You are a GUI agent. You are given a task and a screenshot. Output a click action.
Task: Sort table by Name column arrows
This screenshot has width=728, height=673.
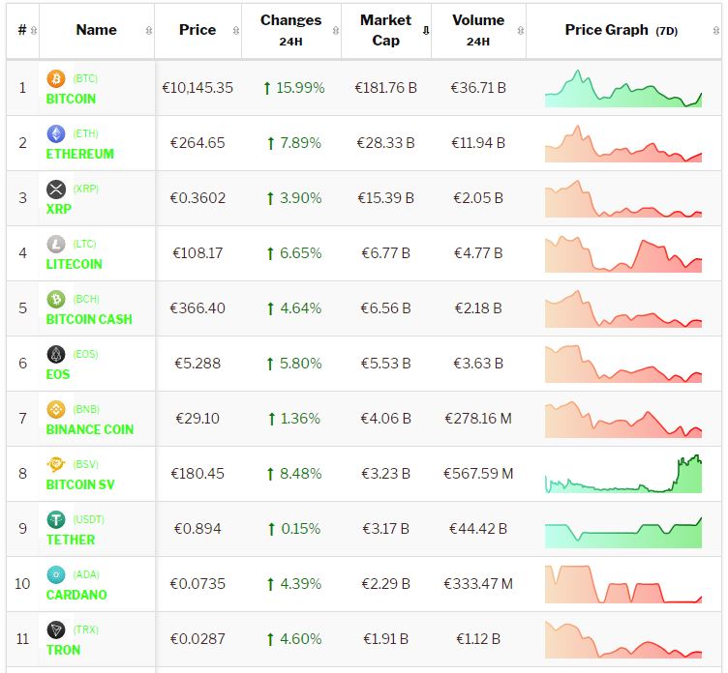148,31
